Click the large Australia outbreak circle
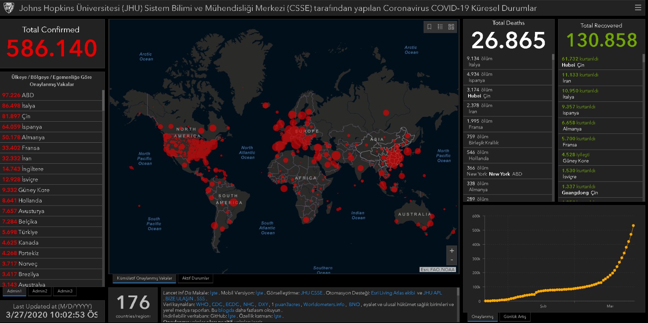The height and width of the screenshot is (323, 648). point(431,223)
